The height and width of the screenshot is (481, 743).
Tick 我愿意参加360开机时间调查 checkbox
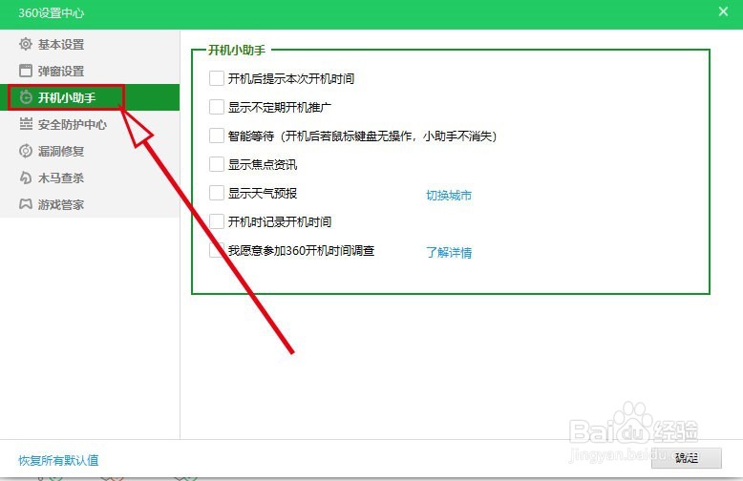pos(217,250)
